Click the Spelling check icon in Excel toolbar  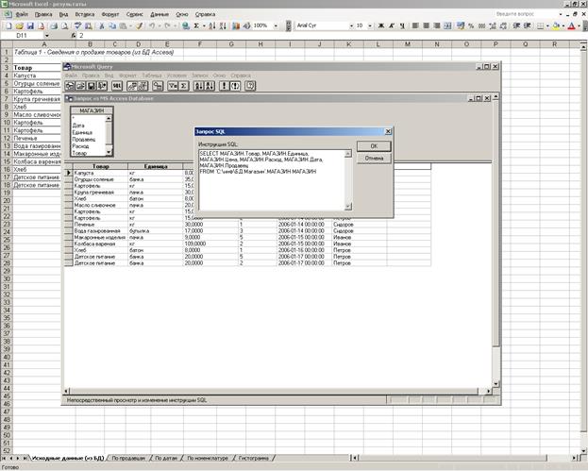[78, 25]
